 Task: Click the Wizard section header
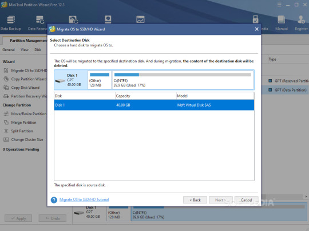(x=9, y=61)
